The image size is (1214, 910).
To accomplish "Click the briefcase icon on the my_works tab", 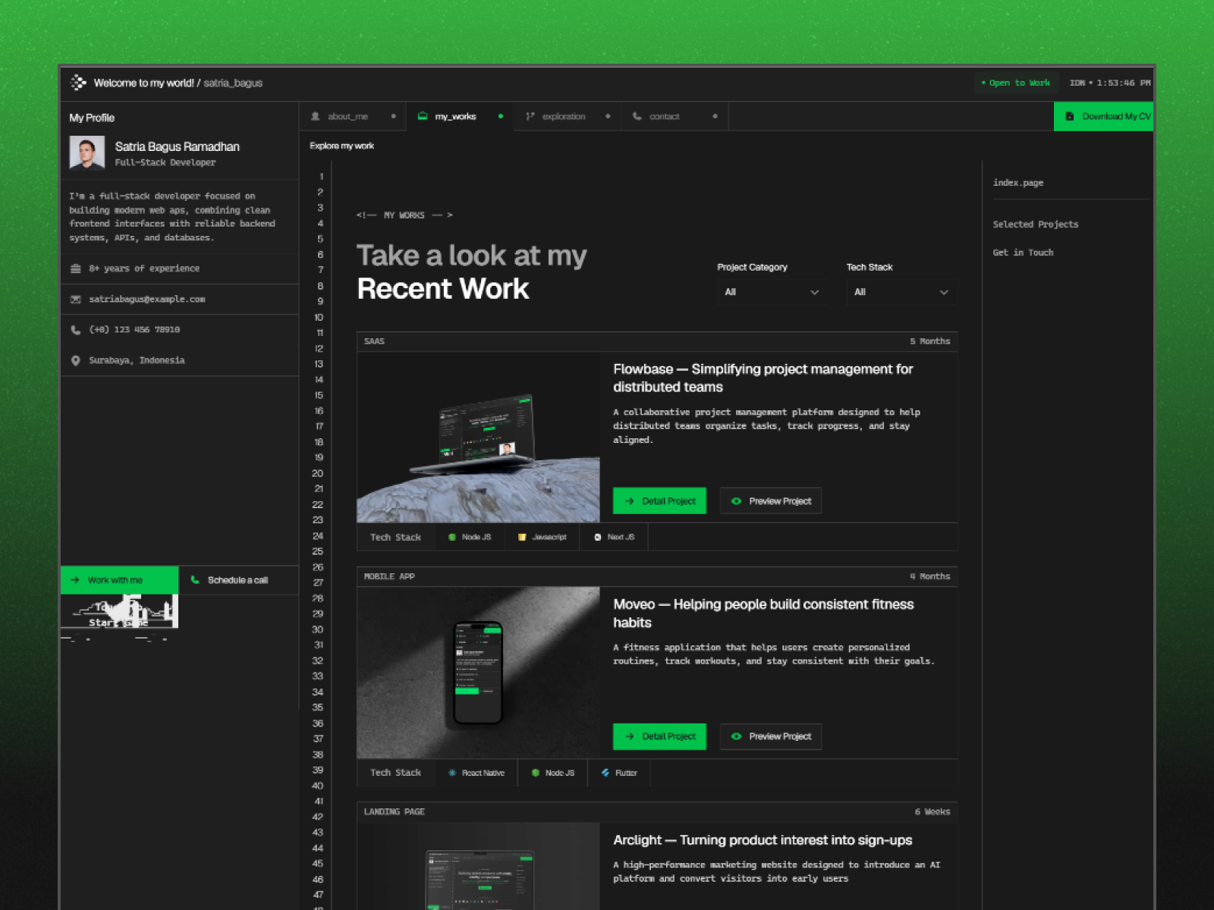I will (x=423, y=116).
